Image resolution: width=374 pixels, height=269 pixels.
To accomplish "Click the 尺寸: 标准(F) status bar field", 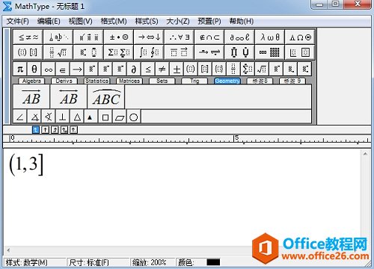I will coord(98,262).
